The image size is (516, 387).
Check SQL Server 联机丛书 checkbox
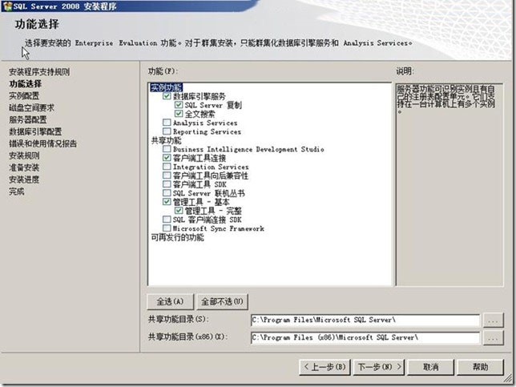pyautogui.click(x=167, y=193)
